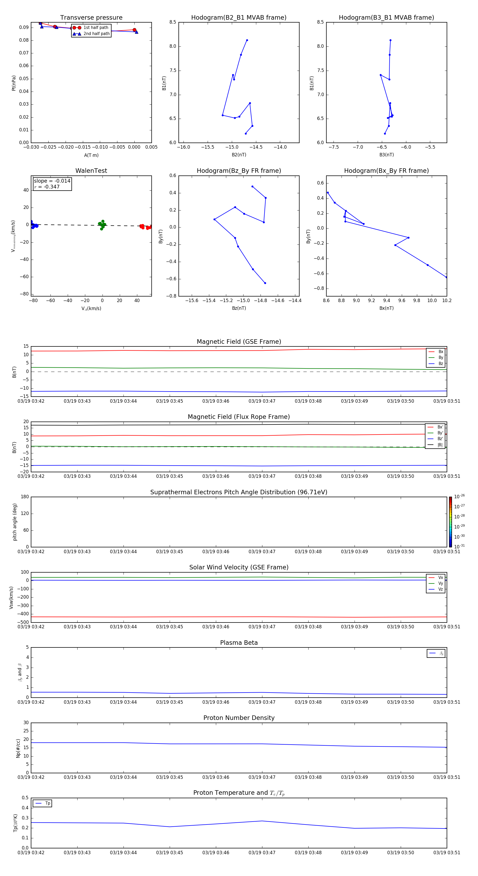The height and width of the screenshot is (876, 478).
Task: Select the '1st half path' legend entry
Action: [91, 28]
